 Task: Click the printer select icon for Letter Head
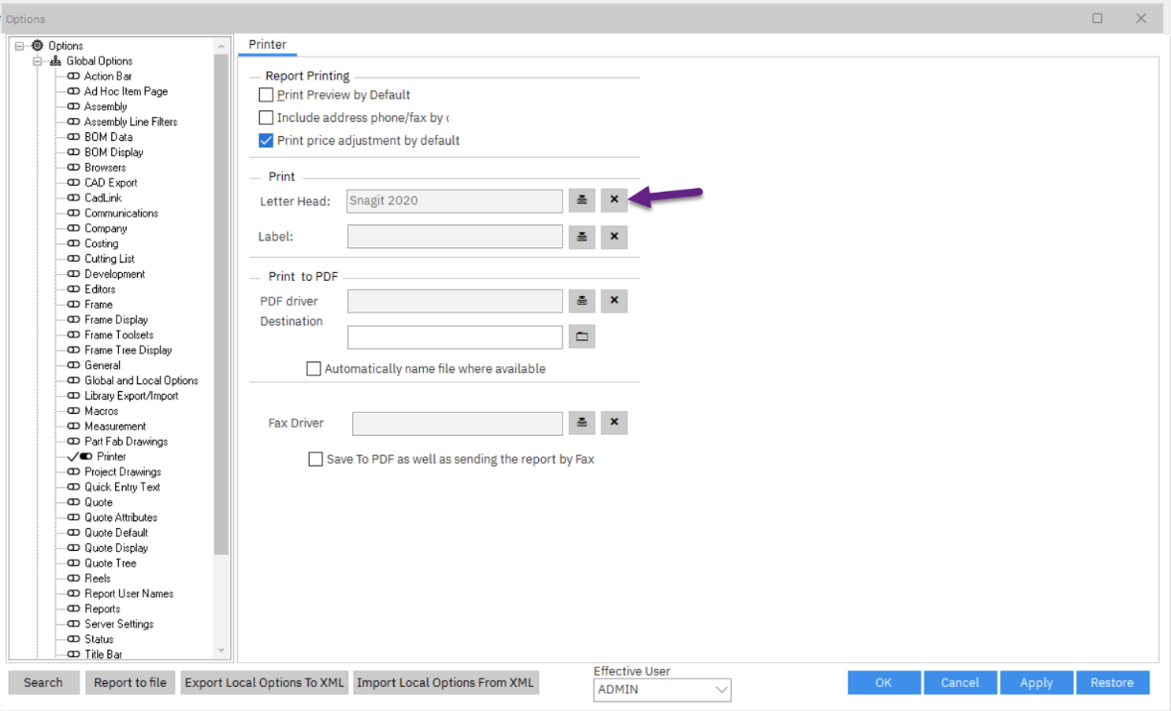pyautogui.click(x=581, y=200)
